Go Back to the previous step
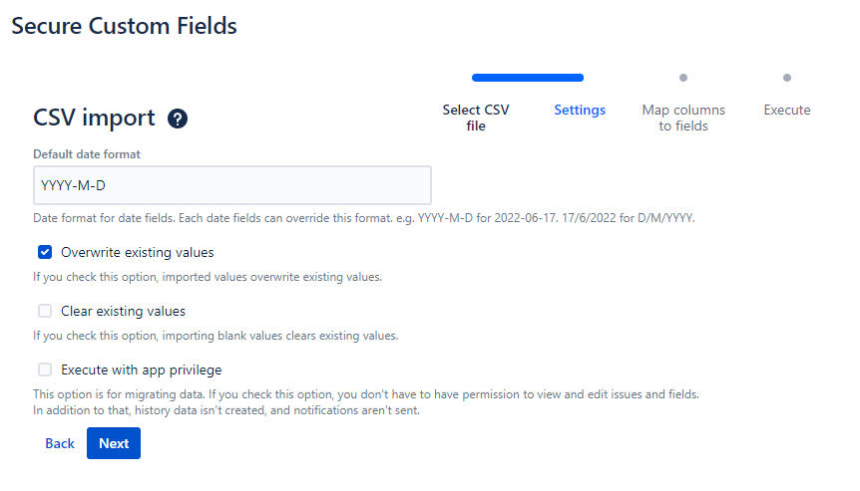Screen dimensions: 860x491 pos(60,443)
